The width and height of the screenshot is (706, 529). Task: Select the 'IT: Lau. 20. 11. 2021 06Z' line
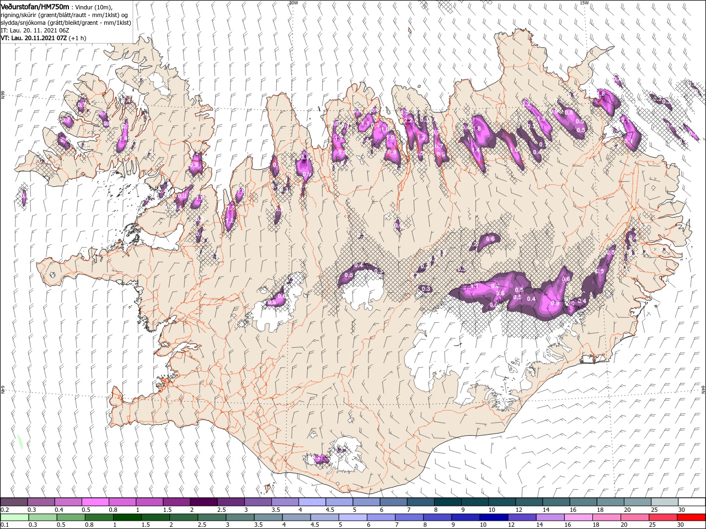click(x=35, y=30)
